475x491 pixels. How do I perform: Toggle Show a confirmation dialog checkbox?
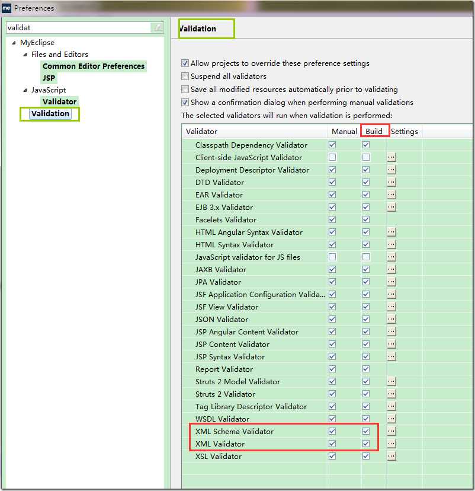[x=185, y=103]
